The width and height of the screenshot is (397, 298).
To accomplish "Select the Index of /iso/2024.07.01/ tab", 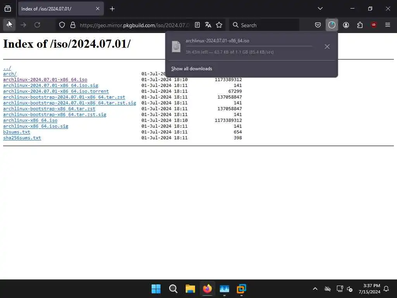I will (61, 9).
